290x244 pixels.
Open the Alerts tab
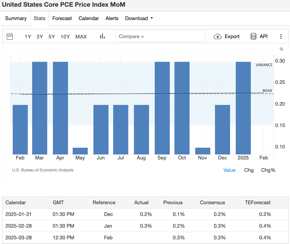coord(112,18)
